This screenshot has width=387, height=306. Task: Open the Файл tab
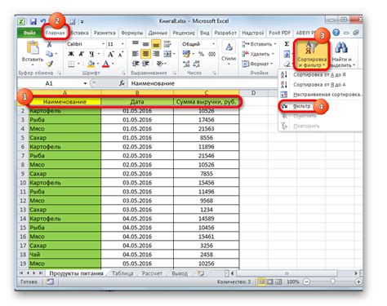point(29,33)
